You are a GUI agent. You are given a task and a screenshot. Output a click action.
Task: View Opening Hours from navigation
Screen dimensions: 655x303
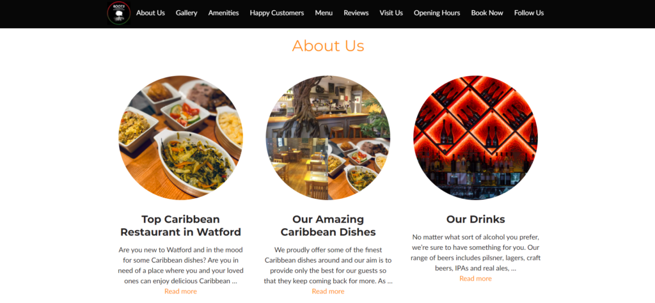tap(437, 13)
